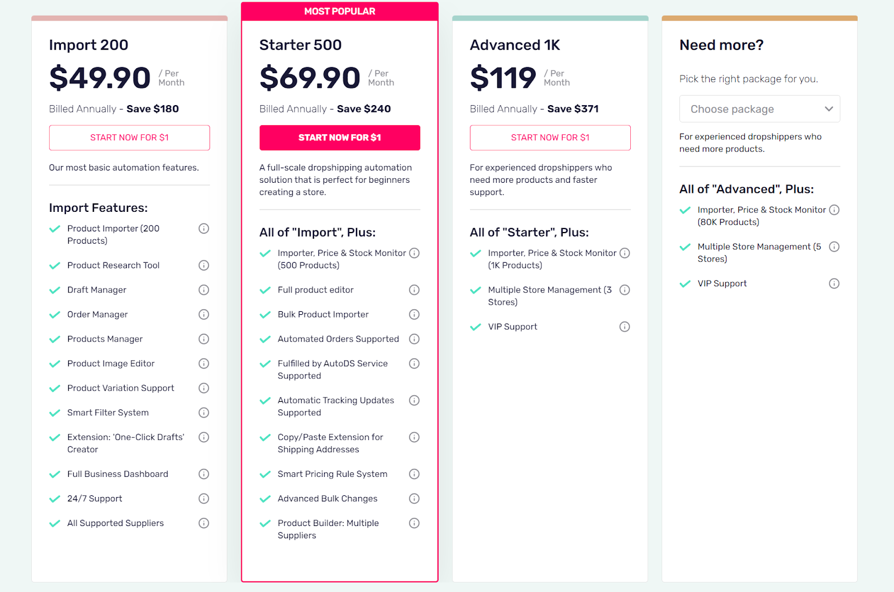Show info for Smart Pricing Rule System
The width and height of the screenshot is (894, 592).
[414, 474]
